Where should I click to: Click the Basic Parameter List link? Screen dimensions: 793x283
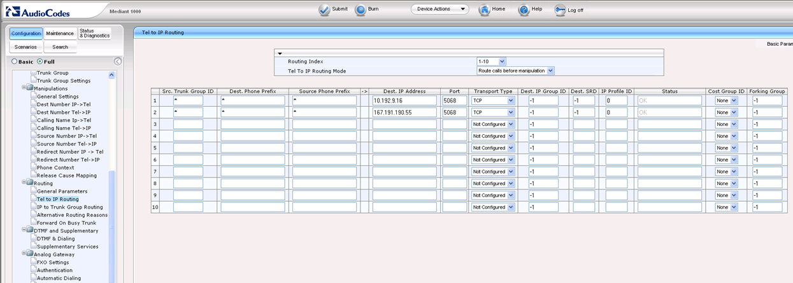point(780,44)
